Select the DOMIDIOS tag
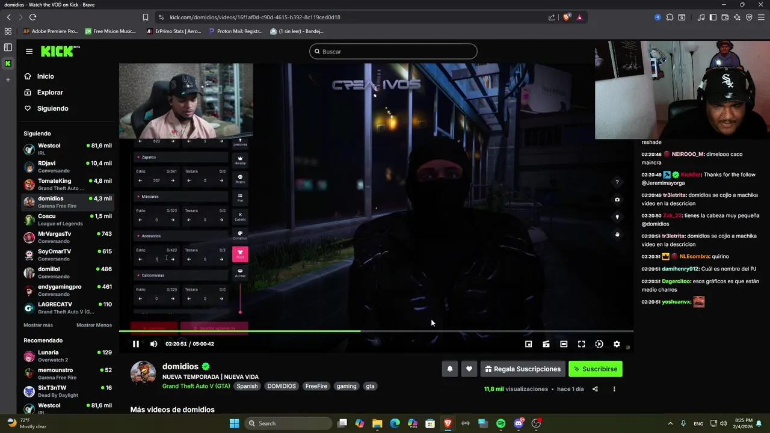The image size is (770, 433). [282, 386]
